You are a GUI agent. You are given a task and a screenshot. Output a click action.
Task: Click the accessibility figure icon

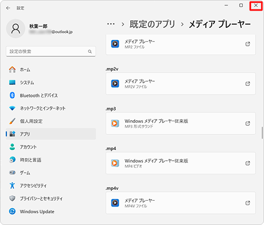point(12,185)
